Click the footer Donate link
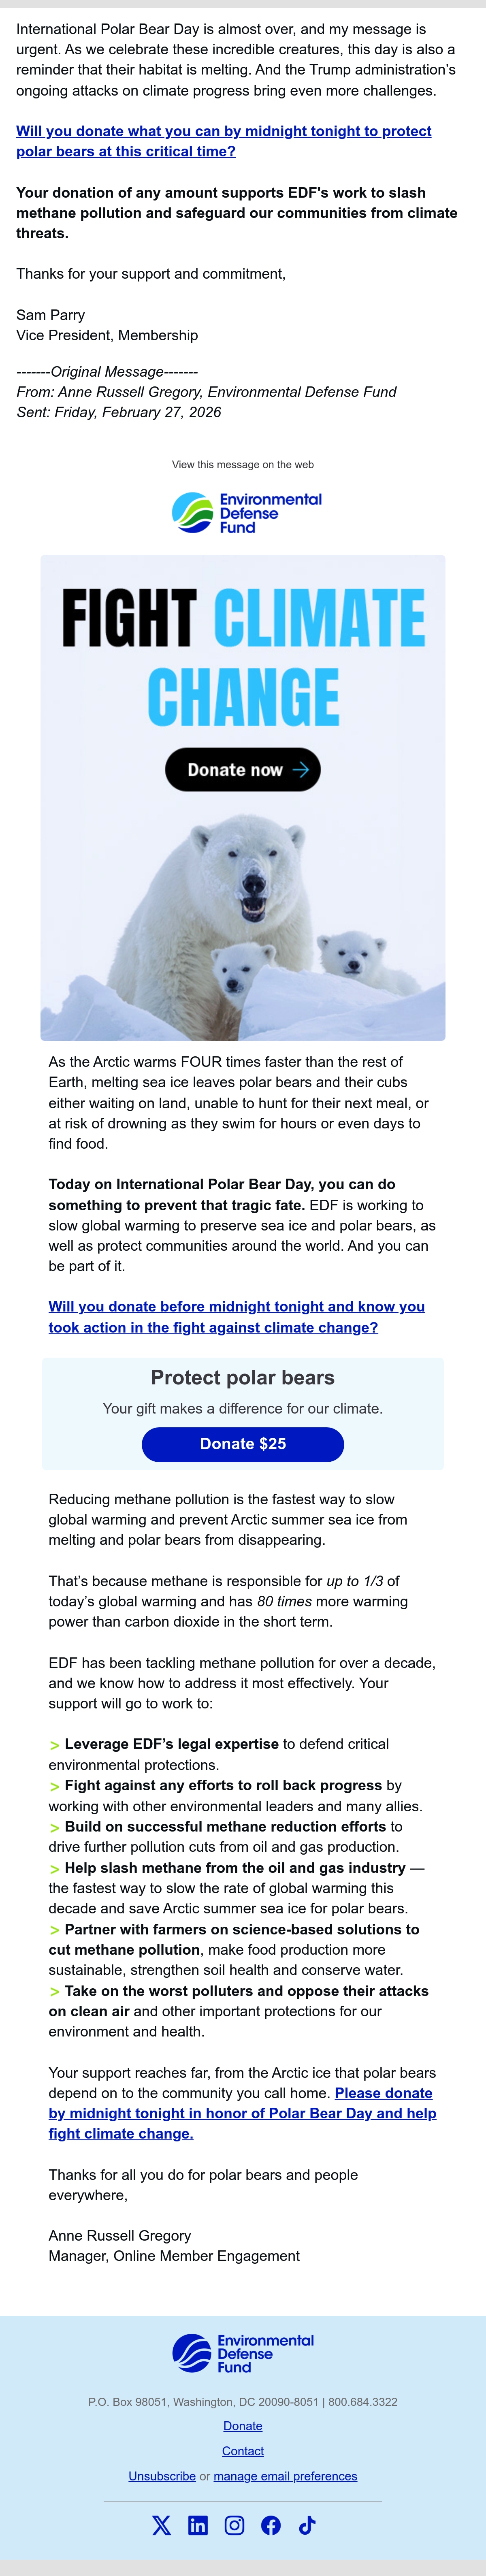This screenshot has width=486, height=2576. (x=243, y=2426)
